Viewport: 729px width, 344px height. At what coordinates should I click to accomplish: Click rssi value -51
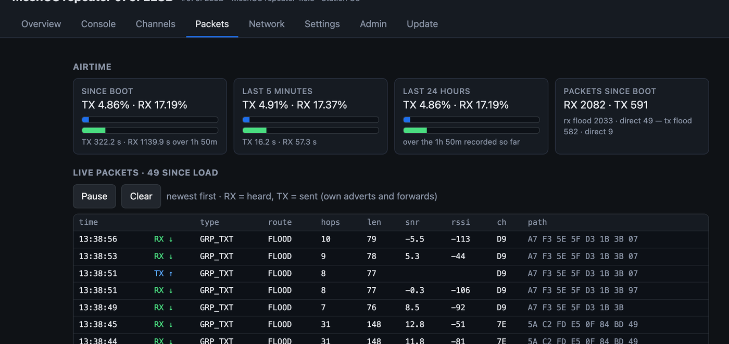point(458,324)
